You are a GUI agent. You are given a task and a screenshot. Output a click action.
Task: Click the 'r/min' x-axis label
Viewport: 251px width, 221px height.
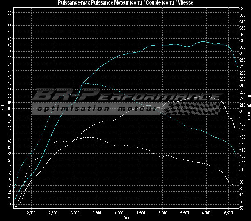point(125,218)
